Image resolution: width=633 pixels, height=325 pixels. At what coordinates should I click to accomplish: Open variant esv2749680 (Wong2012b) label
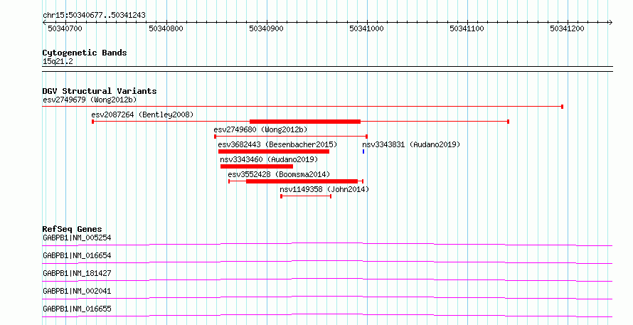coord(260,129)
